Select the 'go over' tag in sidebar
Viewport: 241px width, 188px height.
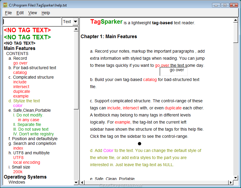pyautogui.click(x=20, y=63)
